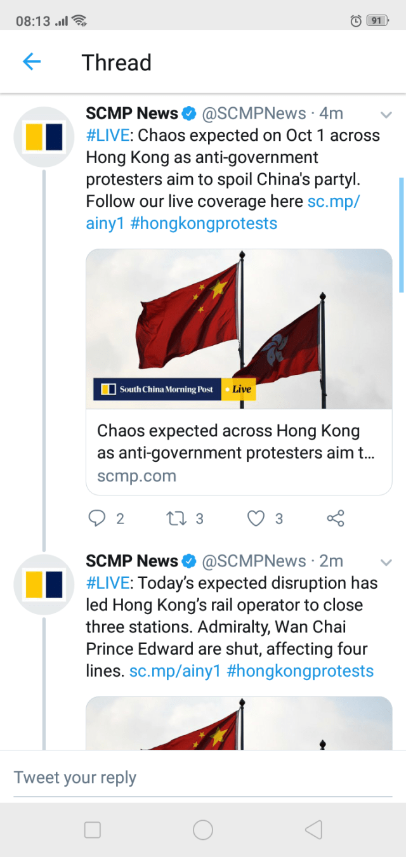Expand options chevron on first tweet
The height and width of the screenshot is (857, 406).
[x=386, y=115]
